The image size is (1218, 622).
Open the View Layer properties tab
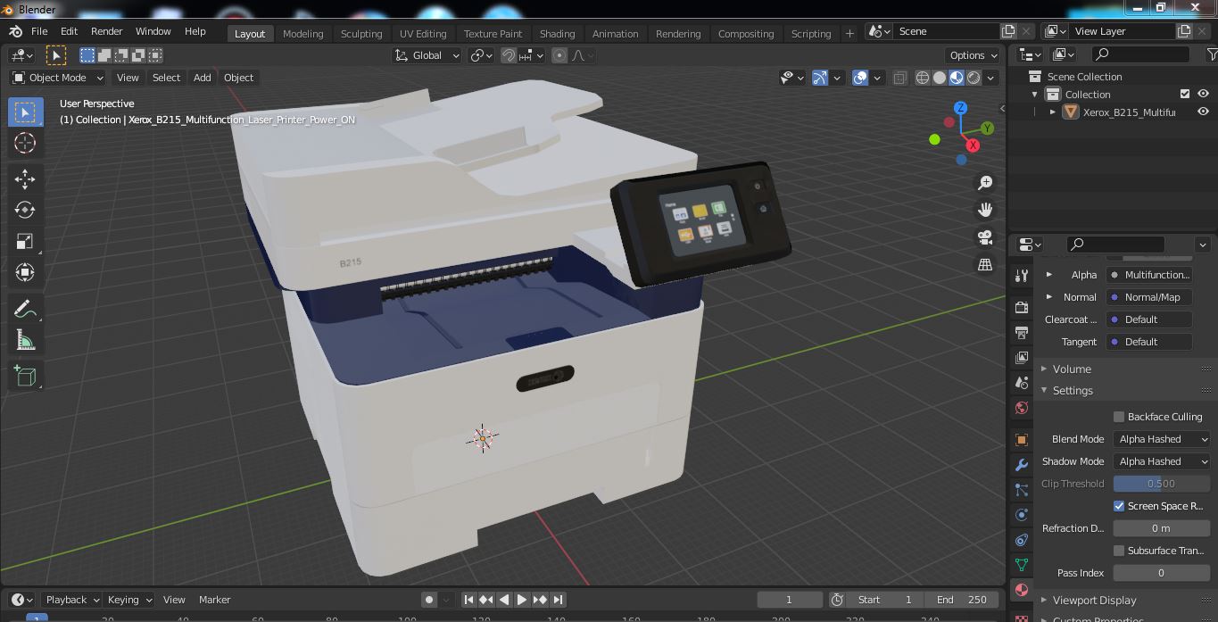[x=1022, y=357]
